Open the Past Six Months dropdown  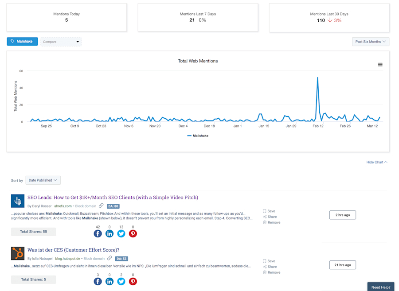pos(371,42)
